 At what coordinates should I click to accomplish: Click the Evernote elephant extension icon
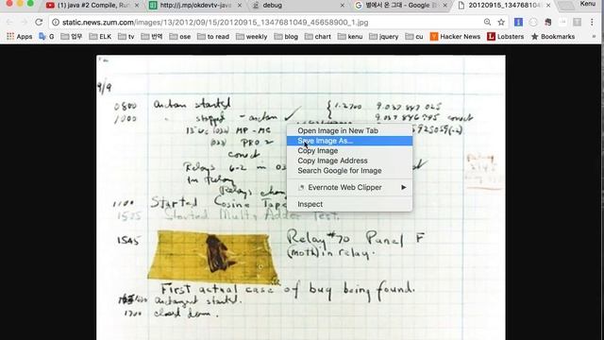pyautogui.click(x=547, y=23)
